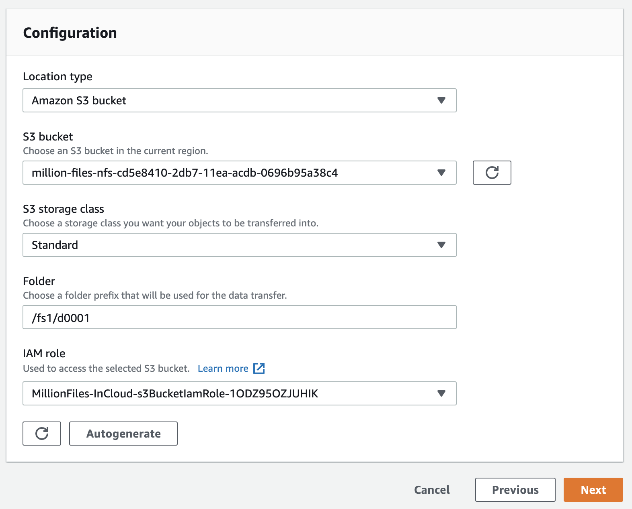The image size is (632, 509).
Task: Click the S3 bucket dropdown arrow
Action: 441,173
